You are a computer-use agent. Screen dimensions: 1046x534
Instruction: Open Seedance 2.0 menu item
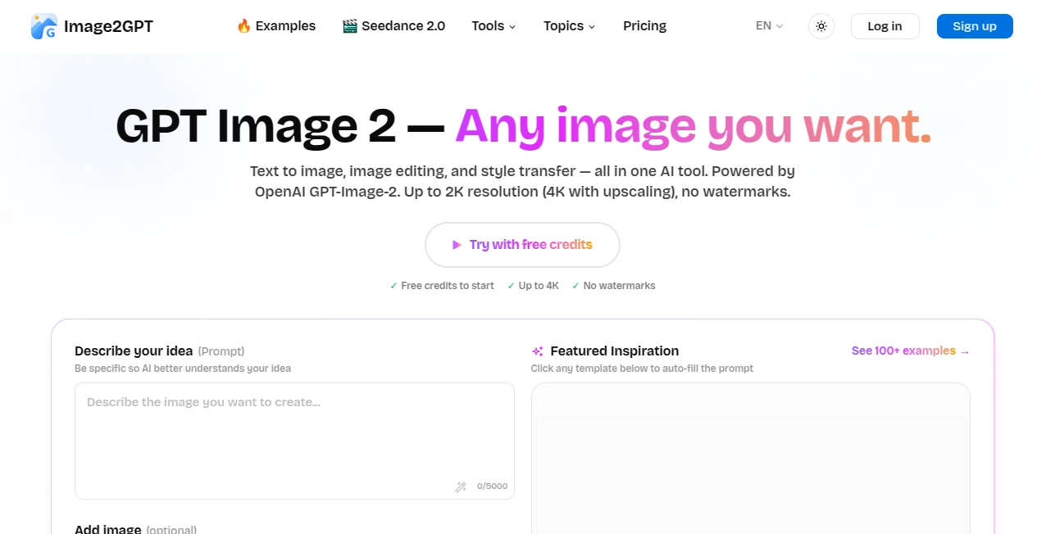pyautogui.click(x=393, y=26)
